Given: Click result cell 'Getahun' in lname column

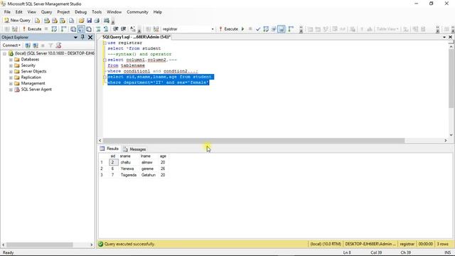Looking at the screenshot, I should pos(149,176).
